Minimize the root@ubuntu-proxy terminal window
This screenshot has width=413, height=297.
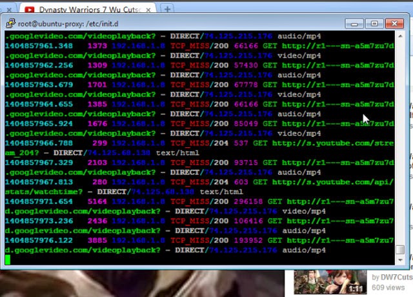(x=354, y=24)
